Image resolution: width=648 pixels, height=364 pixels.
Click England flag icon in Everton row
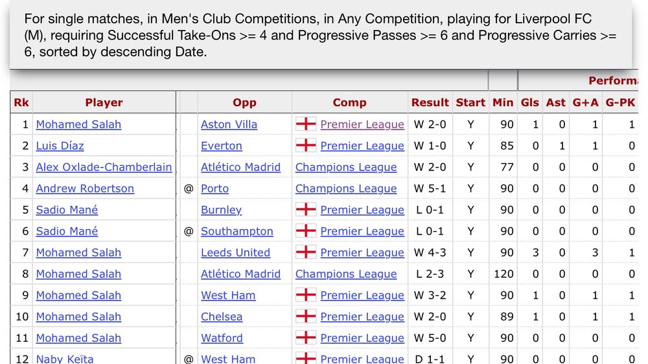click(306, 145)
